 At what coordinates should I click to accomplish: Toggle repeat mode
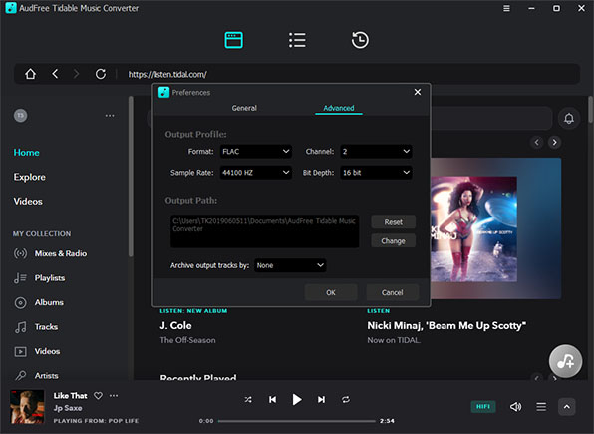pos(346,399)
